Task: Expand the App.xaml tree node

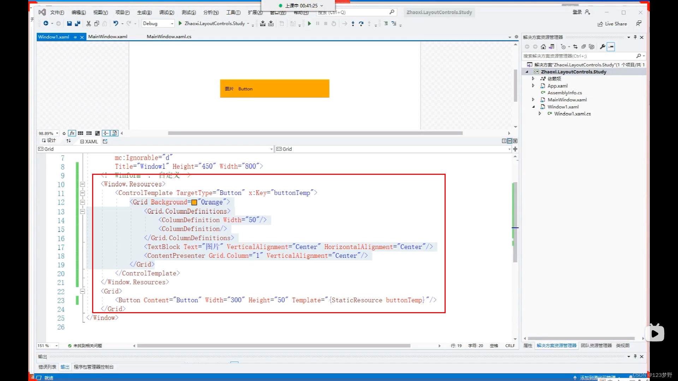Action: point(533,86)
